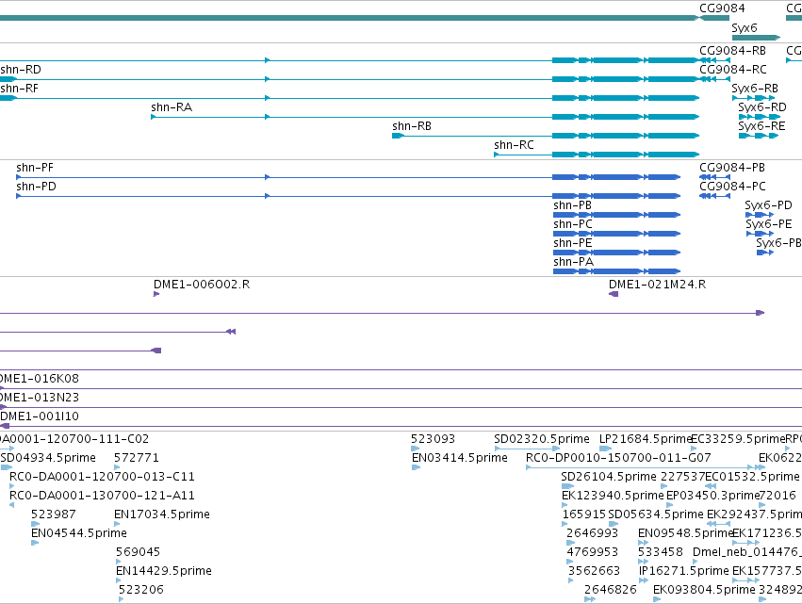This screenshot has height=604, width=802.
Task: Click the Syx6-RB transcript label
Action: 755,89
